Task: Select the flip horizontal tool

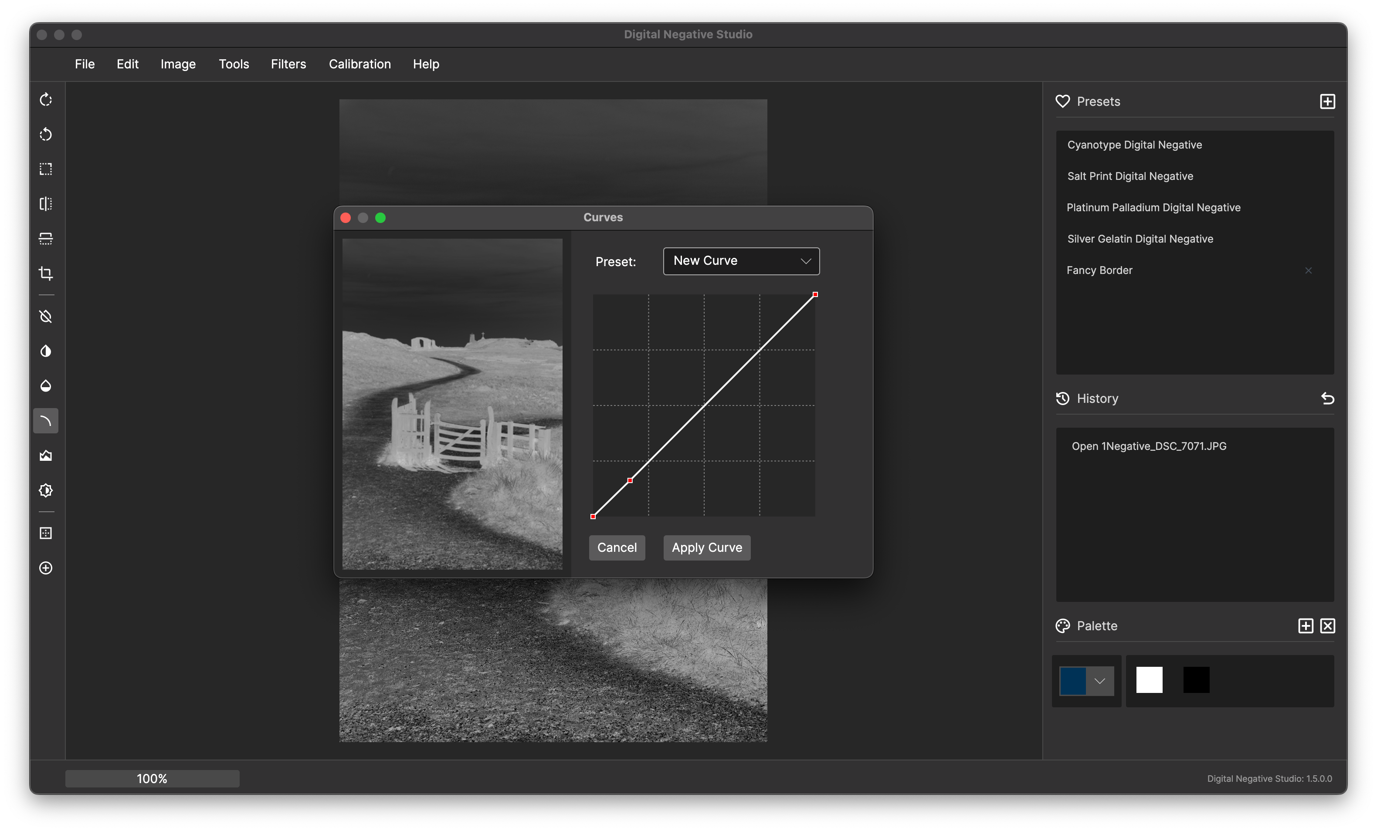Action: tap(46, 204)
